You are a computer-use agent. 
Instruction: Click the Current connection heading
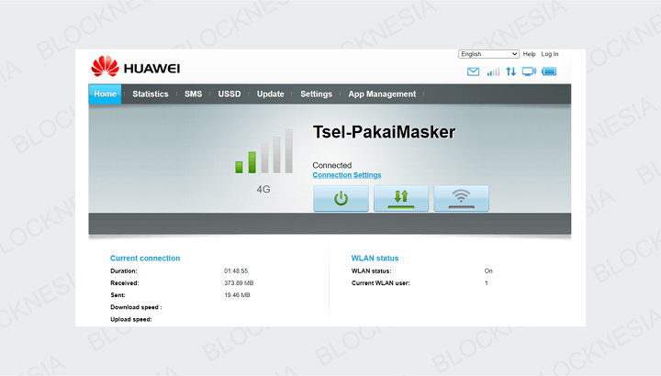click(145, 258)
